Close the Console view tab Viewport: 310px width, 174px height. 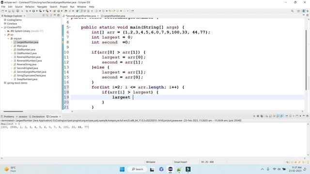click(x=60, y=116)
